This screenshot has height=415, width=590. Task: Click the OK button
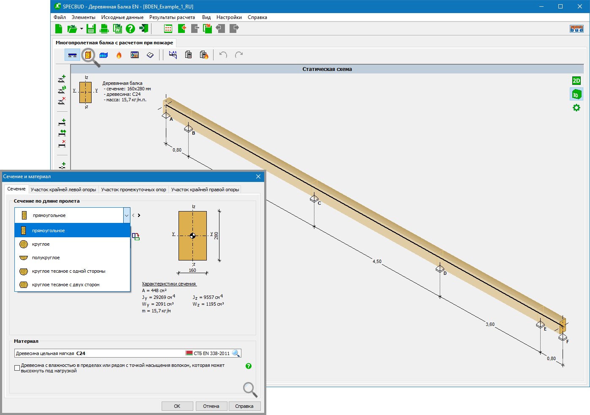click(177, 406)
